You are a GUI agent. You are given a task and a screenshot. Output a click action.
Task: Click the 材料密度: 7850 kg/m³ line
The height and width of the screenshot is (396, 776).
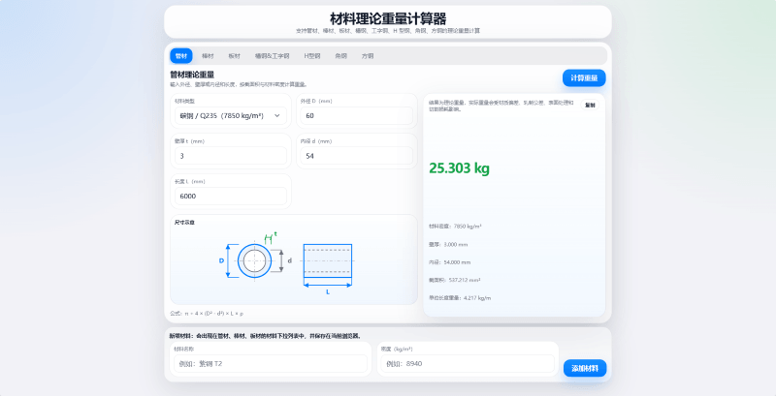coord(455,227)
